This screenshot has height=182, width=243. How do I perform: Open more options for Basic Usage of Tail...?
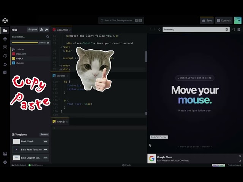[46, 158]
